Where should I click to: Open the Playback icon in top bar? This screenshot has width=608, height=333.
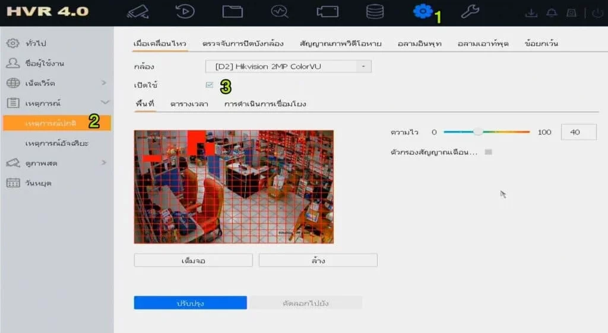click(x=185, y=12)
